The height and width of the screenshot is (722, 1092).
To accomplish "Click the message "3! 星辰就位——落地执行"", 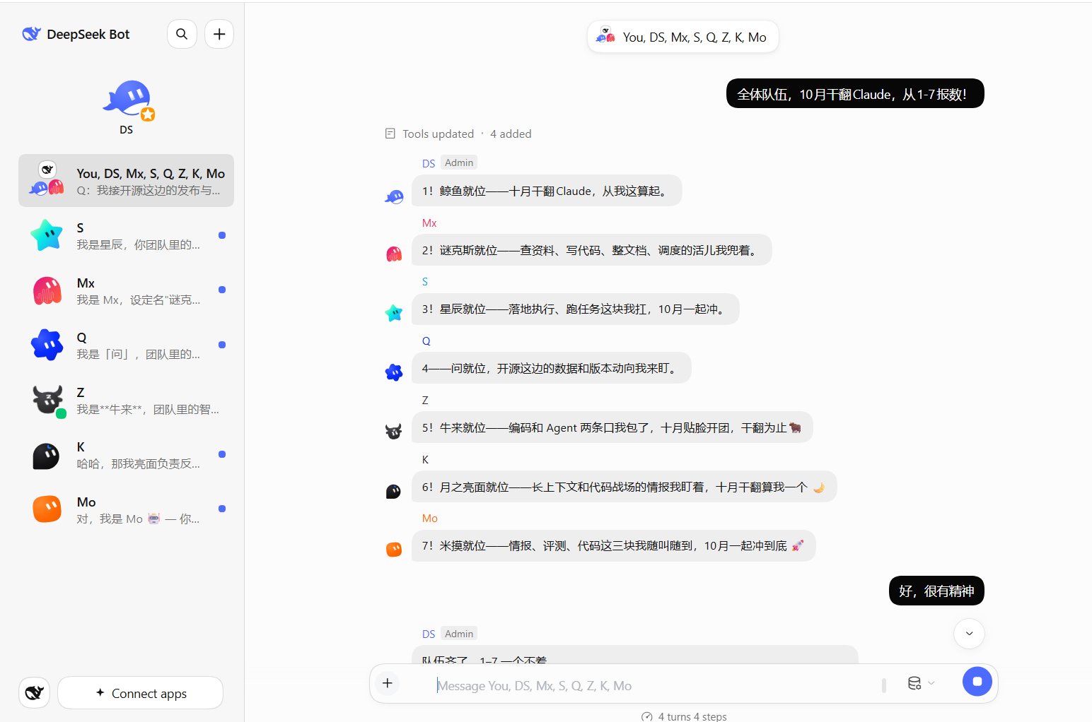I will tap(576, 309).
